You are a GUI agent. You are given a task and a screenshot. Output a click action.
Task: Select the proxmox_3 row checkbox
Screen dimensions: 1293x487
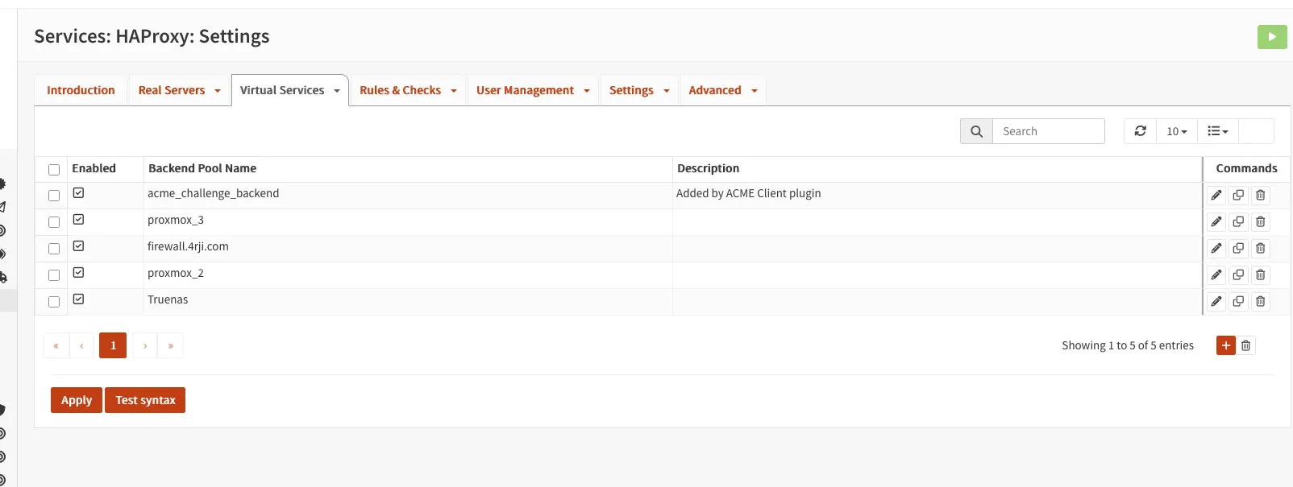pyautogui.click(x=54, y=222)
